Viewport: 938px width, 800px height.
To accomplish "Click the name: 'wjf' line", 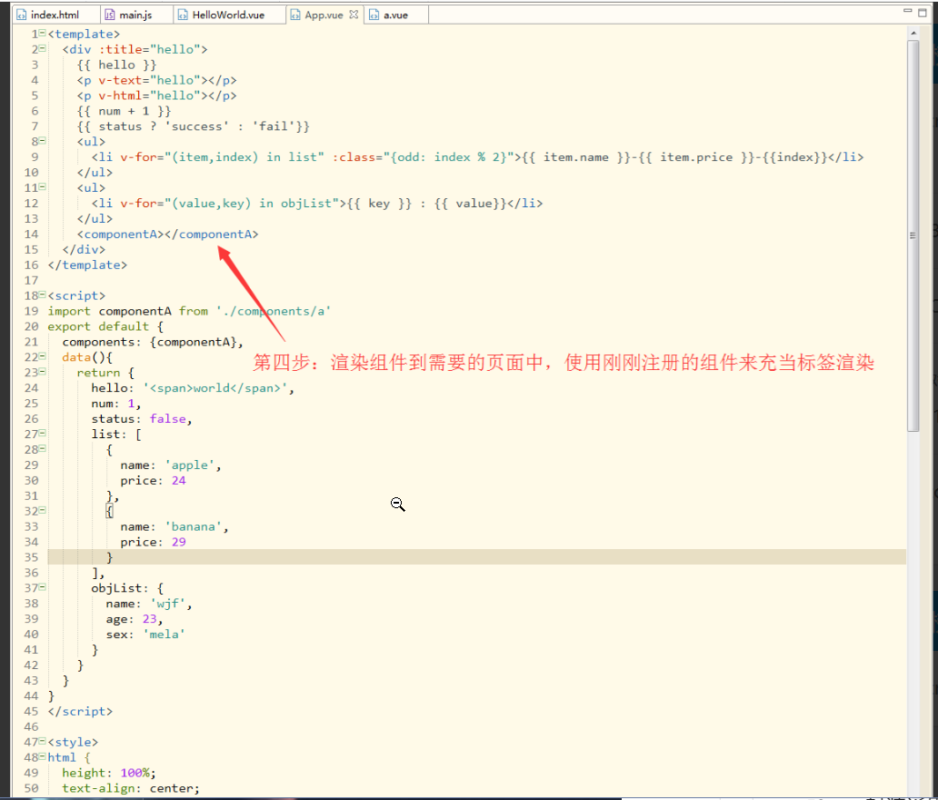I will (x=149, y=604).
